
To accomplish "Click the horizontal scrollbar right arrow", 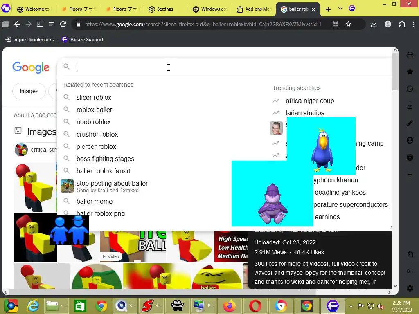I will (x=390, y=292).
